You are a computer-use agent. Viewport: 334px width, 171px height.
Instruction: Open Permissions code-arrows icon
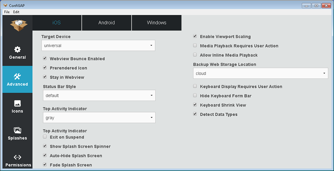click(18, 157)
